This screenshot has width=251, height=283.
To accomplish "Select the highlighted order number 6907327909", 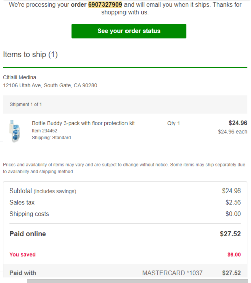I will click(105, 5).
